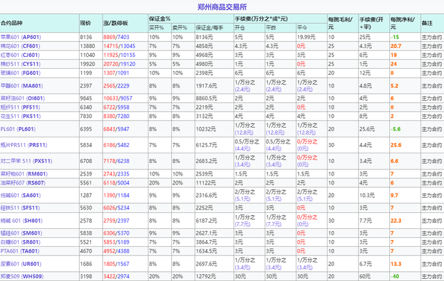Click the 手续费(开+平) column header
444x281 pixels.
[x=372, y=23]
